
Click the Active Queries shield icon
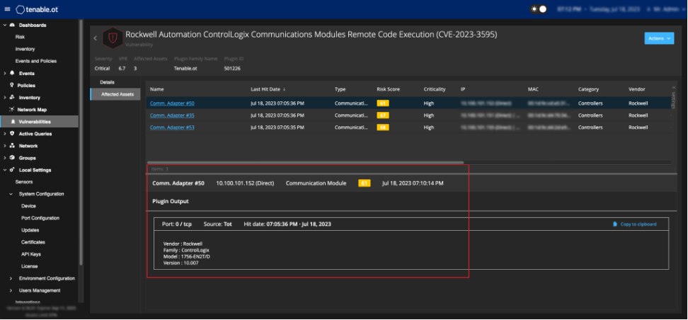(x=12, y=133)
